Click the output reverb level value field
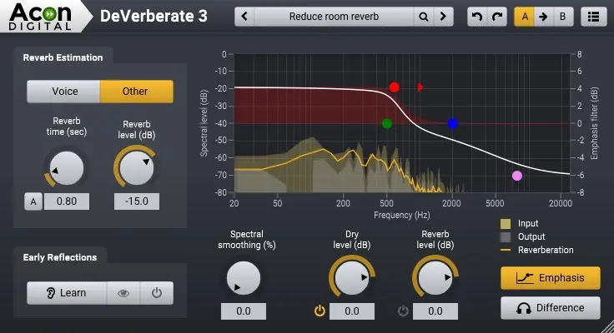614x333 pixels. (435, 311)
